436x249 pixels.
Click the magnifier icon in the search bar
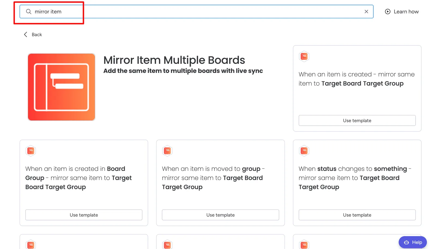point(29,11)
